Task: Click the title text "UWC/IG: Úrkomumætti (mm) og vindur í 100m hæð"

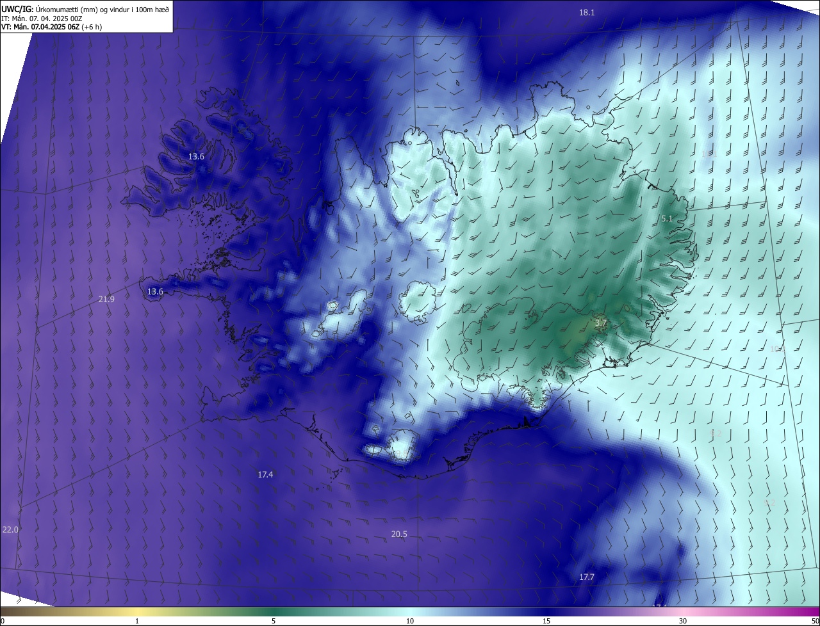Action: (x=85, y=9)
